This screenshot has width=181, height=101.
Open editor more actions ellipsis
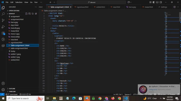click(x=178, y=7)
